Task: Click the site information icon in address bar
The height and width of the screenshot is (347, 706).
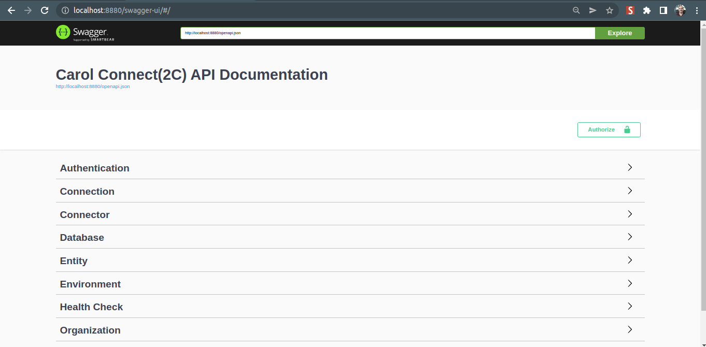Action: [65, 10]
